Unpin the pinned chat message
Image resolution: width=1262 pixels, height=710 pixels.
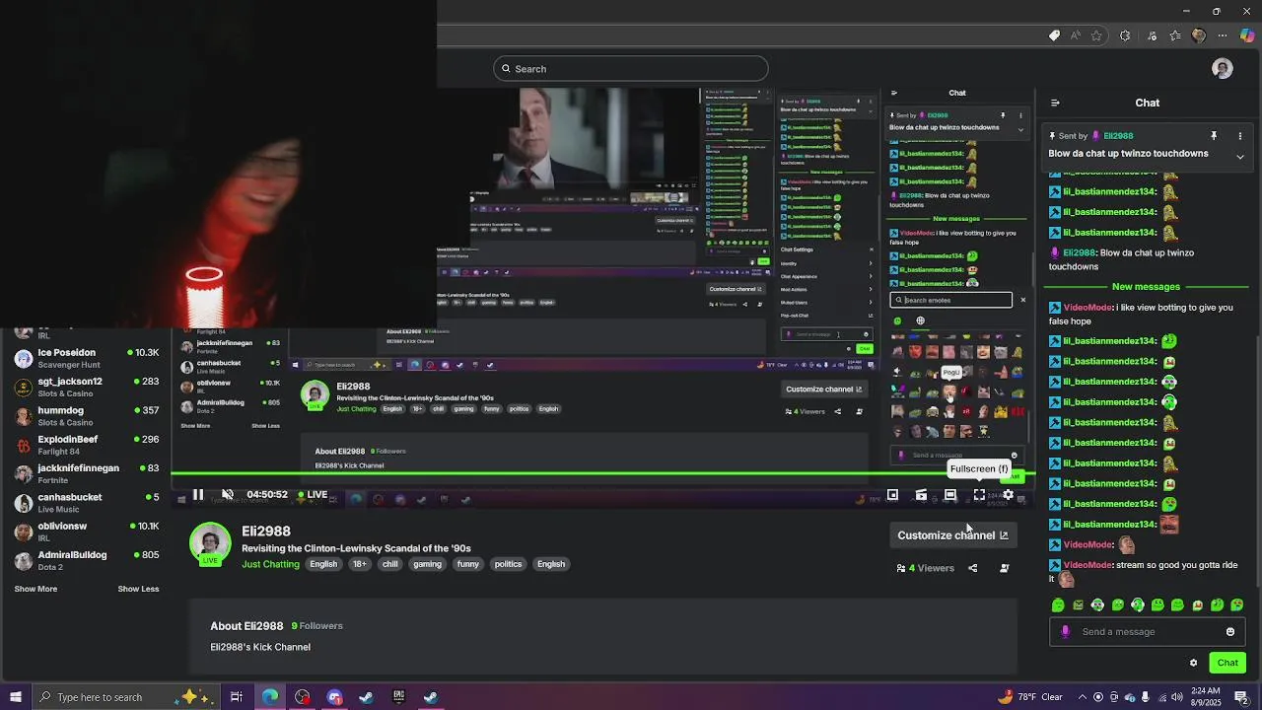pos(1214,136)
